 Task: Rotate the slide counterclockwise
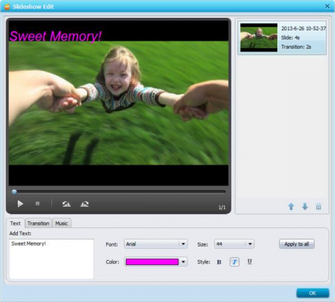click(x=67, y=204)
